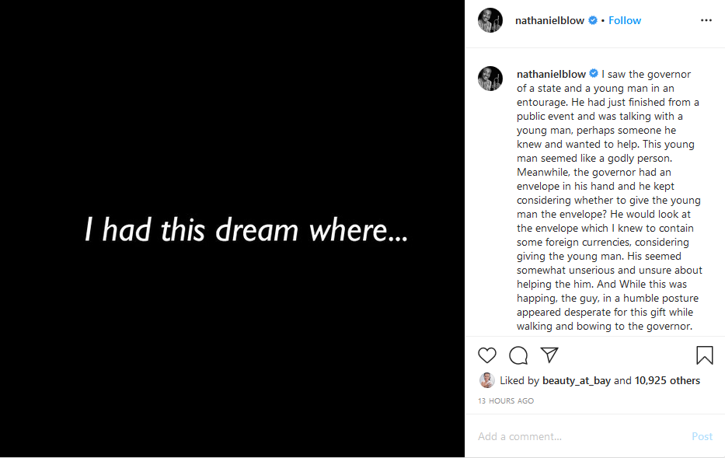The image size is (725, 458).
Task: Click the 13 HOURS AGO timestamp
Action: click(506, 401)
